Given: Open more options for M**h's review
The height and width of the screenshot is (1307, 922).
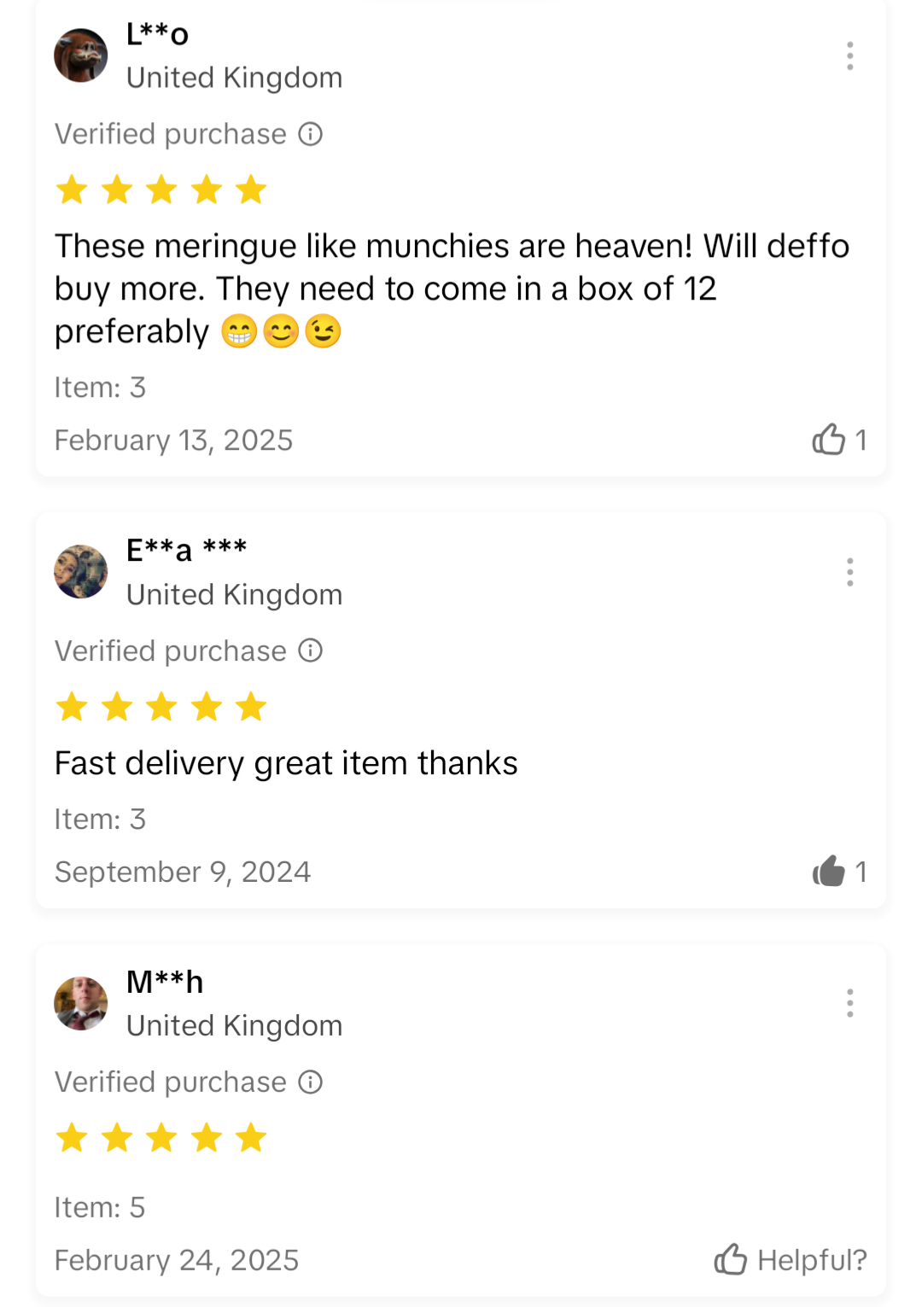Looking at the screenshot, I should tap(849, 1003).
